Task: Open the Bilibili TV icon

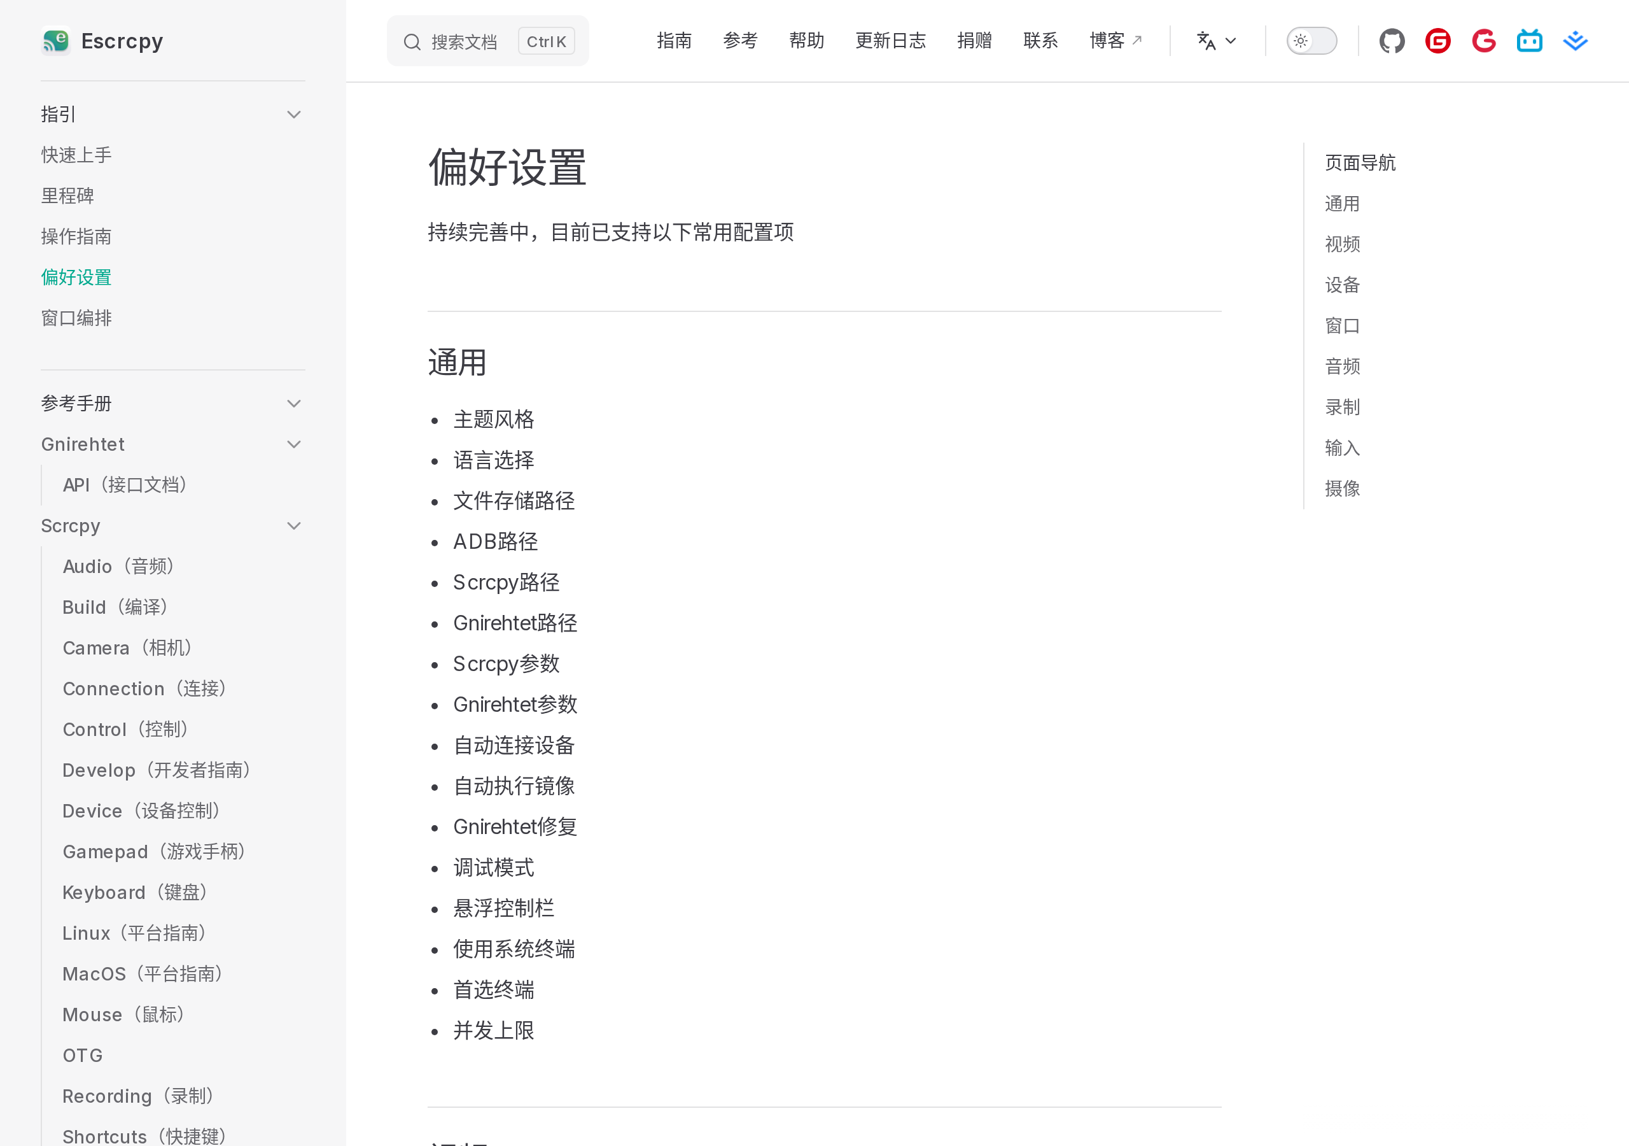Action: 1529,41
